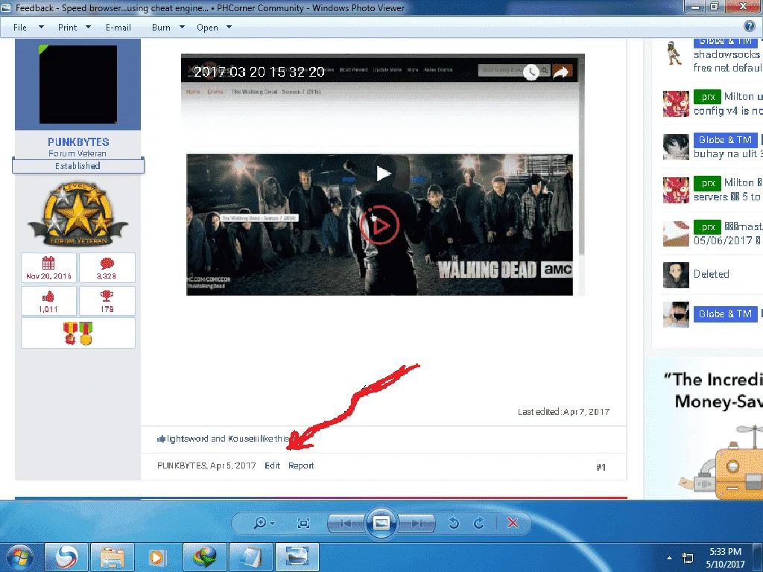Click the network tray icon
The height and width of the screenshot is (572, 763).
point(688,558)
